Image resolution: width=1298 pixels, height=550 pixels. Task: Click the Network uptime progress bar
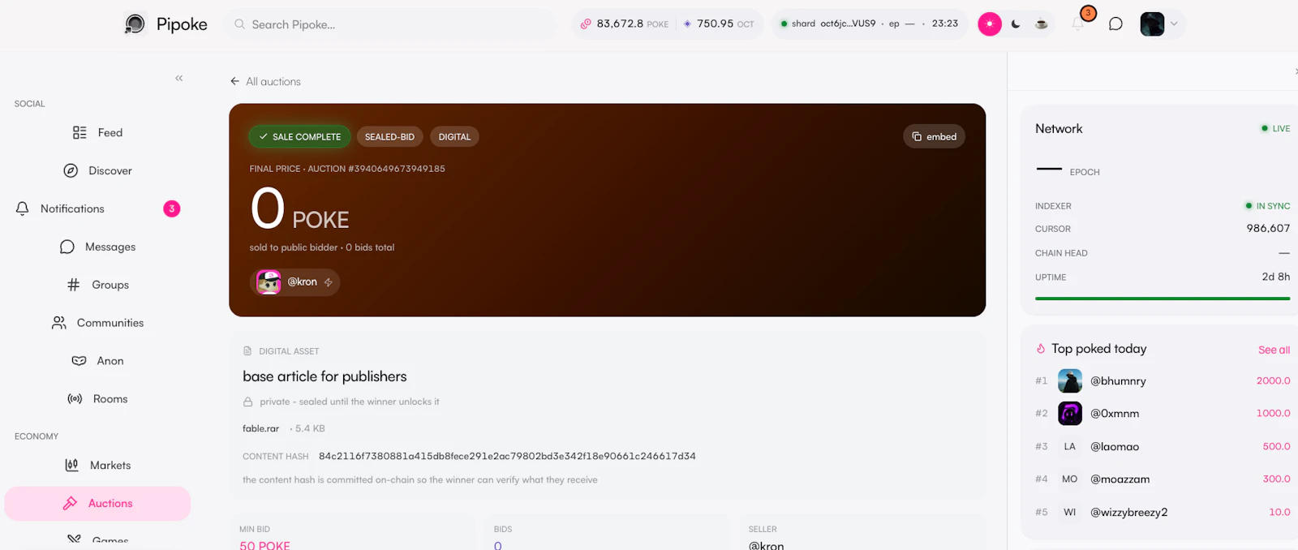click(1163, 299)
